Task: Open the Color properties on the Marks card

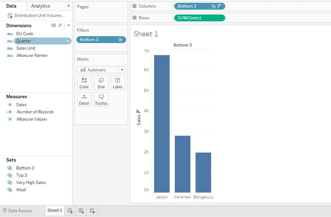Action: point(84,82)
